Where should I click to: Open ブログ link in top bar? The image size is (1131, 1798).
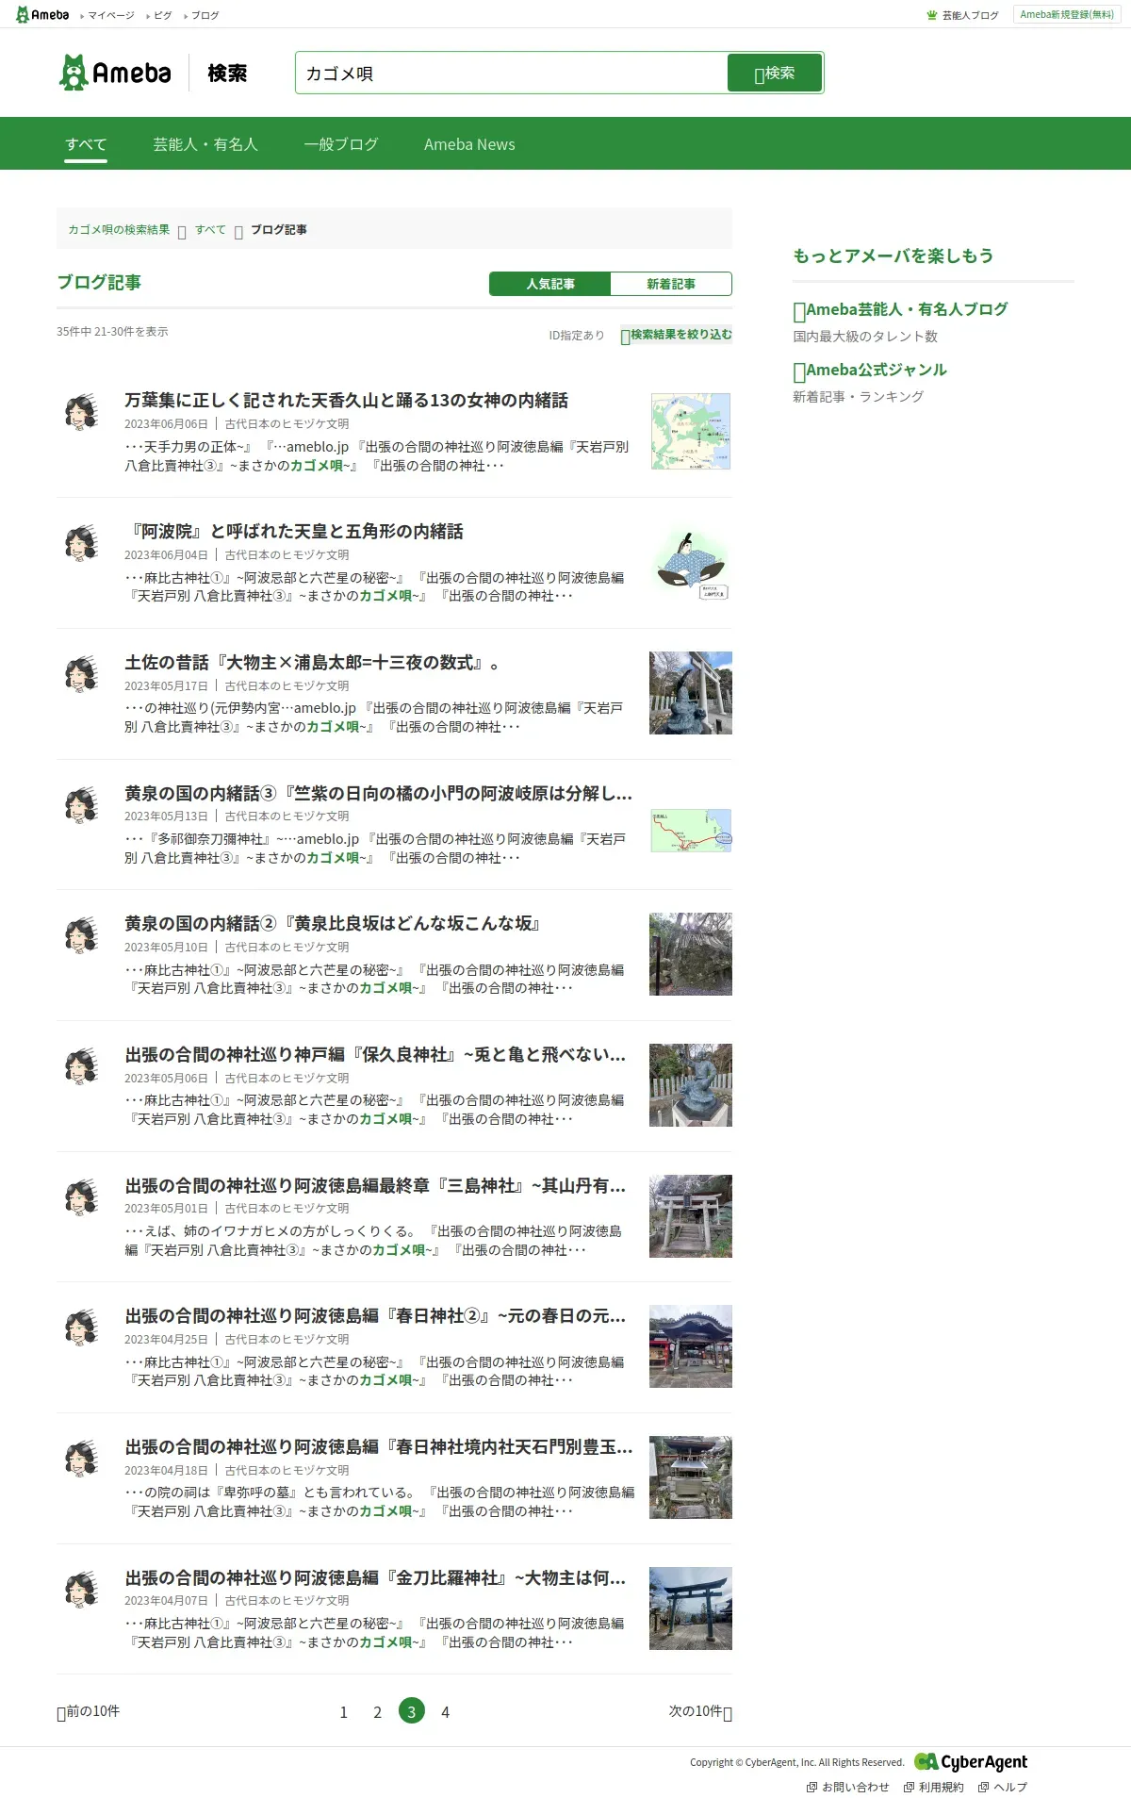tap(202, 15)
